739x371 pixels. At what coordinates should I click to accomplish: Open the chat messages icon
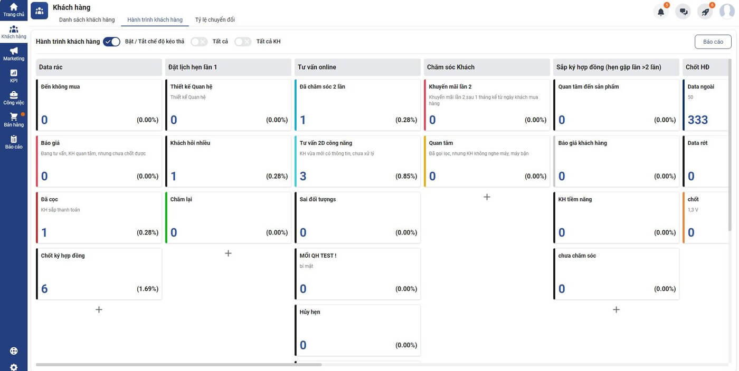[684, 12]
